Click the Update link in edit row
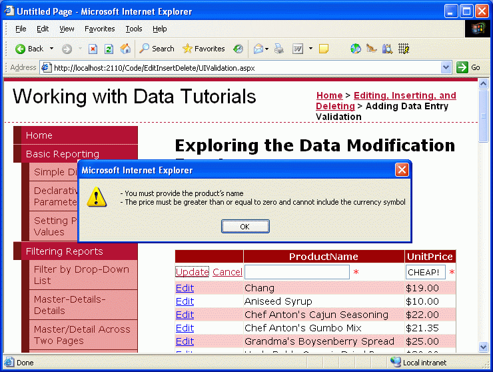This screenshot has width=493, height=372. pos(192,272)
